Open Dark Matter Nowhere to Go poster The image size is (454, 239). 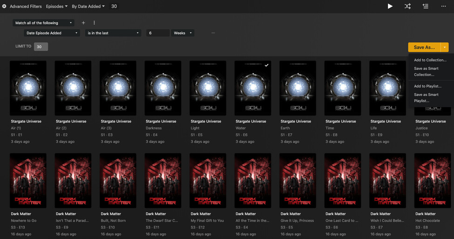(x=28, y=181)
